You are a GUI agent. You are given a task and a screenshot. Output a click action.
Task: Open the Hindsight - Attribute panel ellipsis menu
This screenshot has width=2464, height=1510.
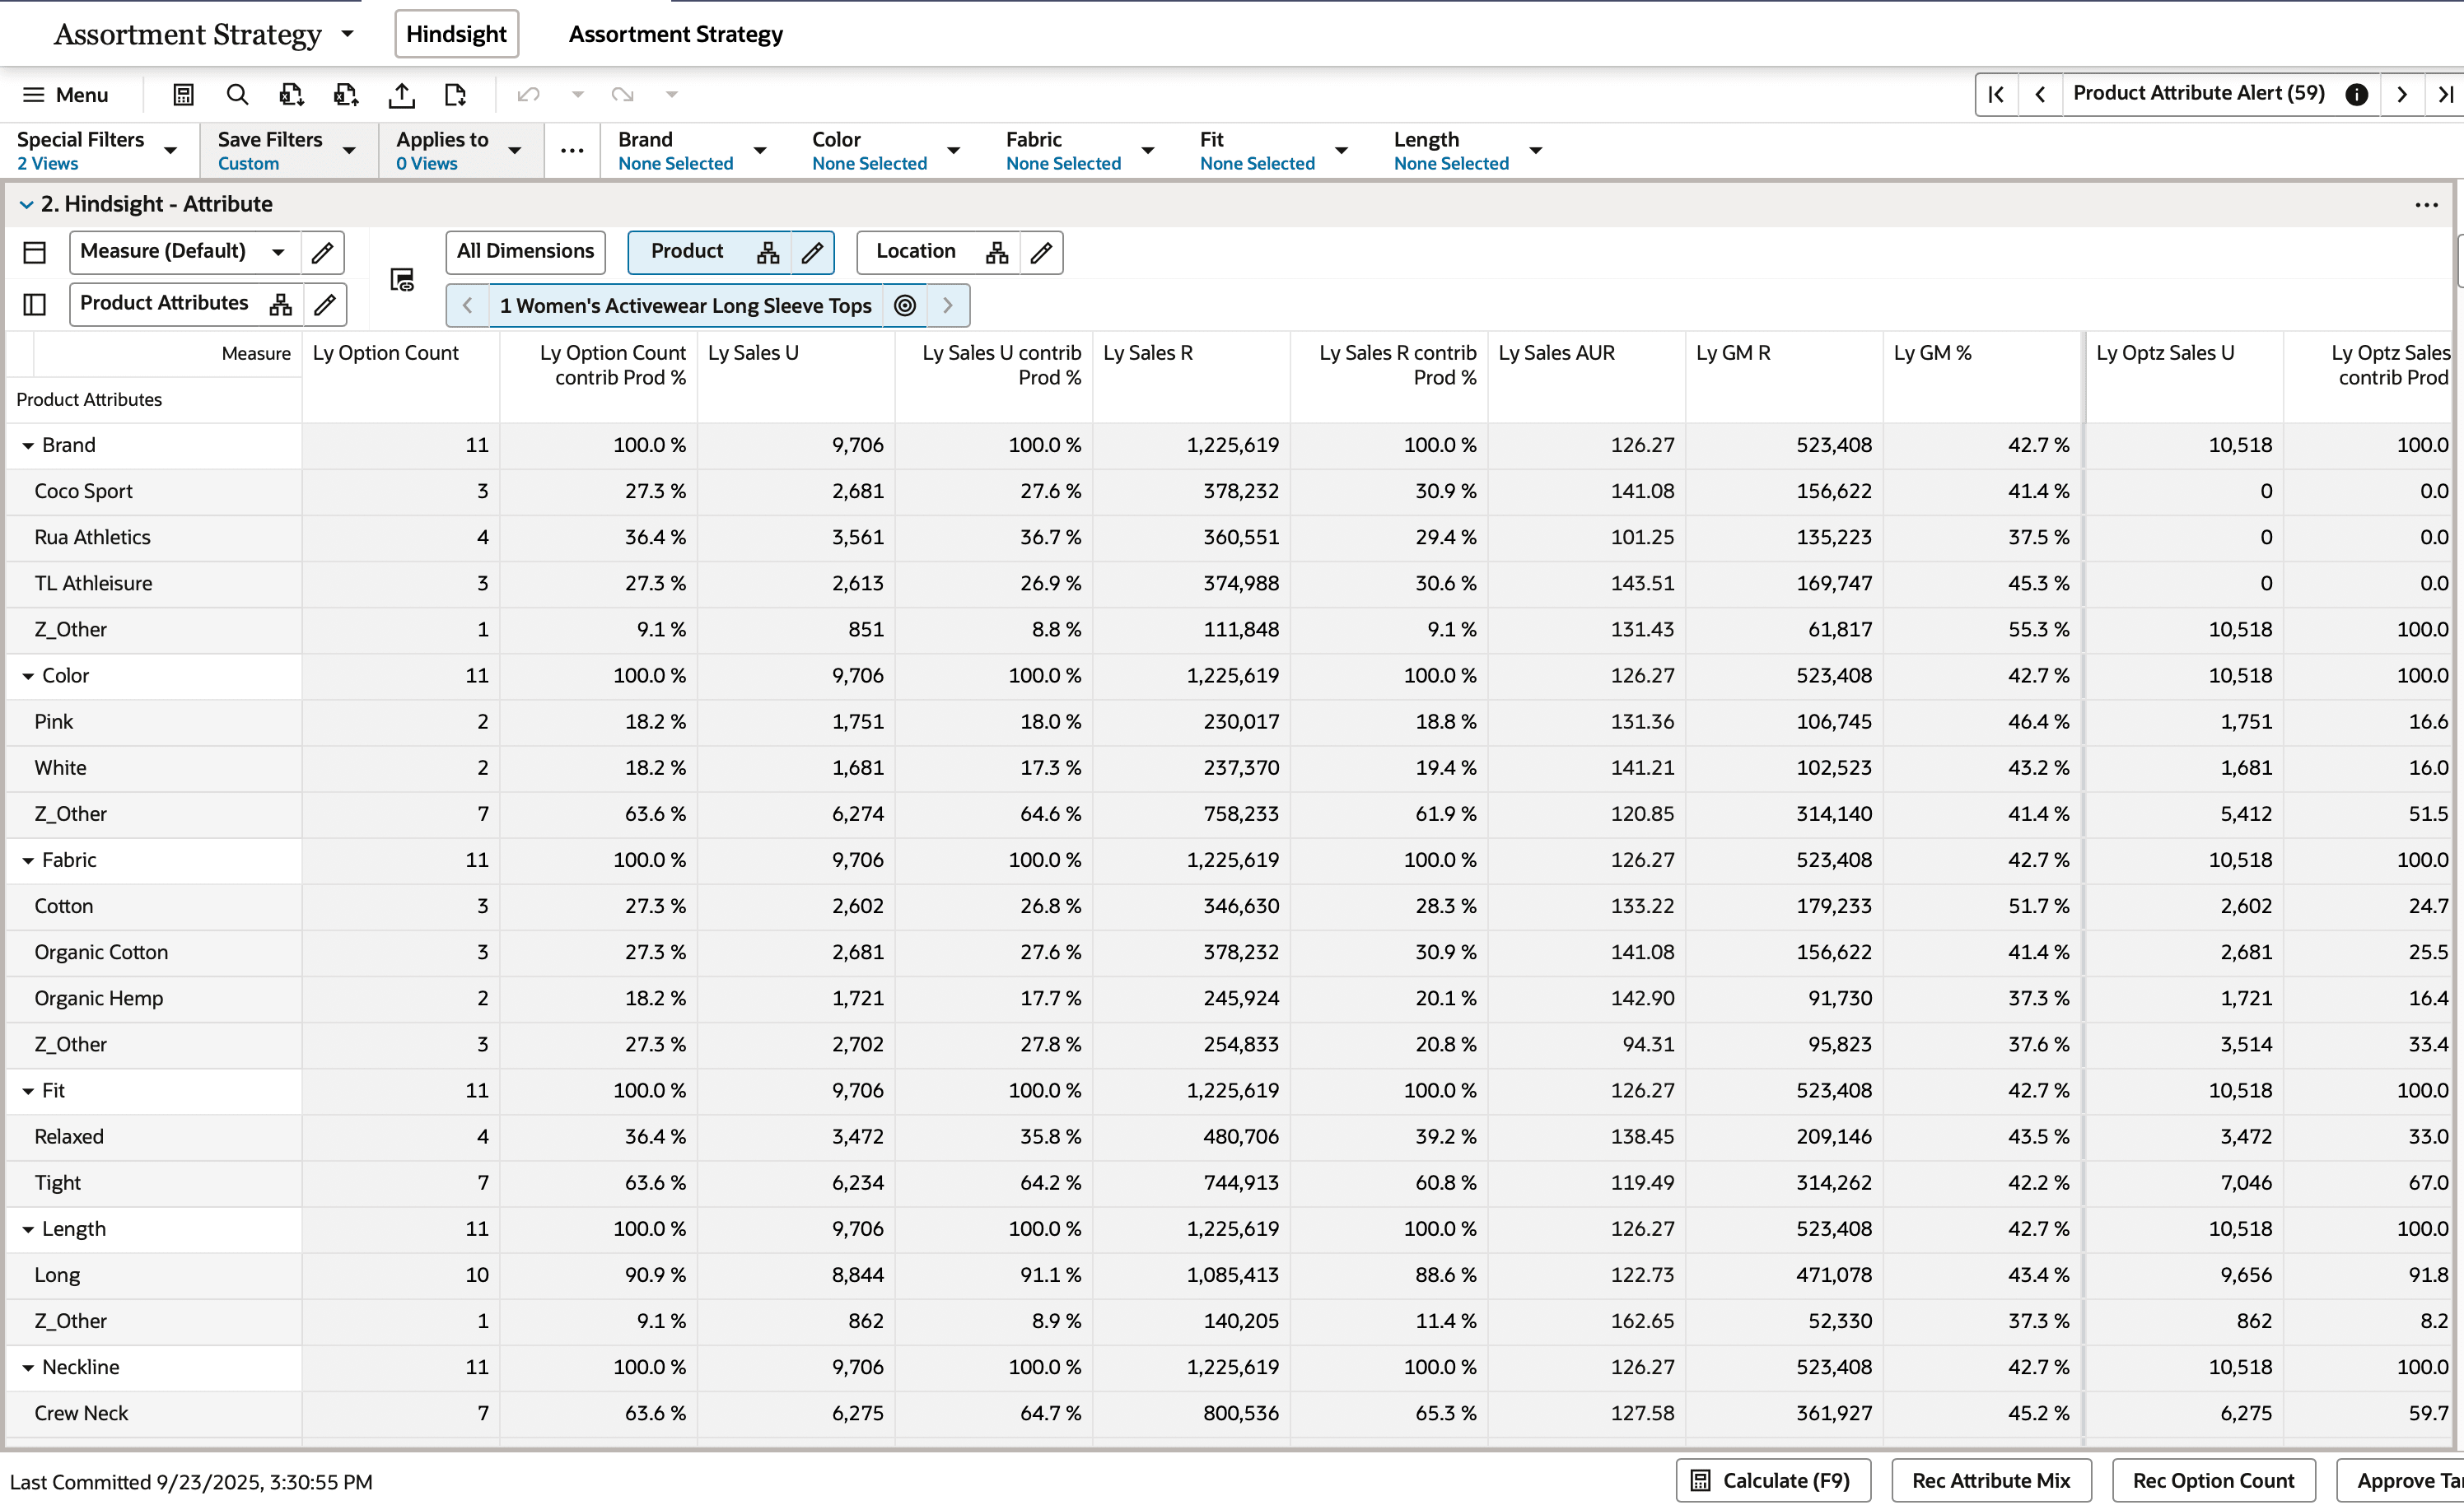point(2426,204)
